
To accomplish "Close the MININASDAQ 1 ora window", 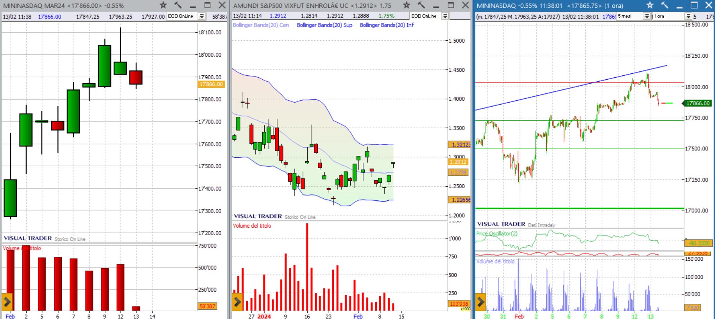I will 709,5.
